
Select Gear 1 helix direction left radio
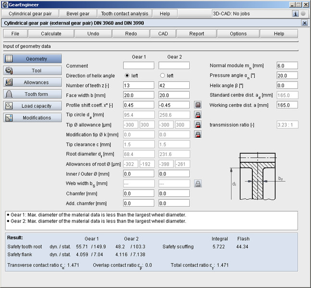coord(127,75)
